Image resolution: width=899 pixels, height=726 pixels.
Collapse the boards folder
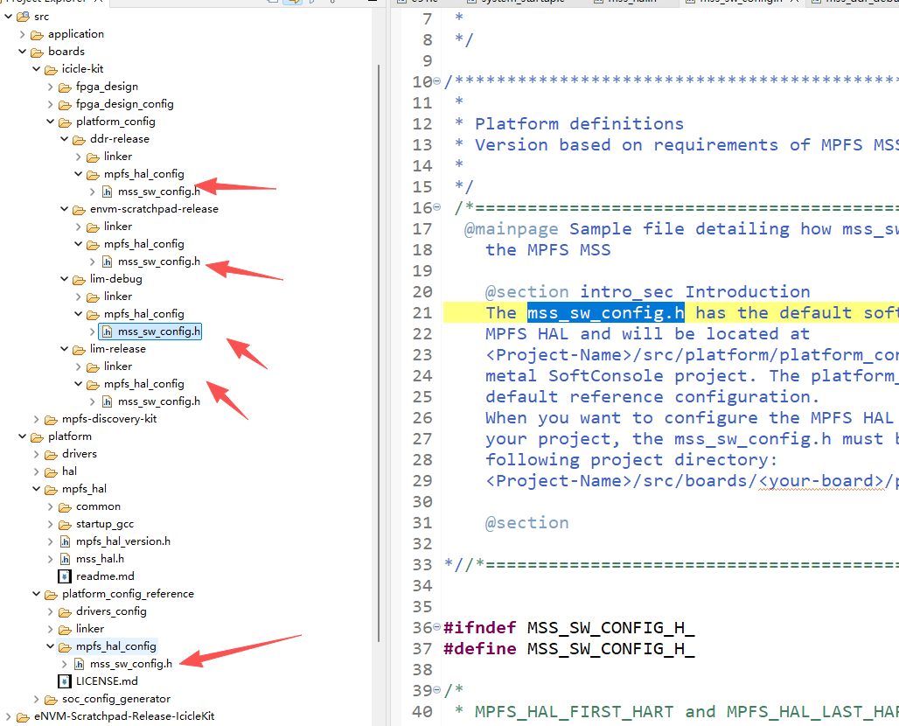tap(22, 52)
